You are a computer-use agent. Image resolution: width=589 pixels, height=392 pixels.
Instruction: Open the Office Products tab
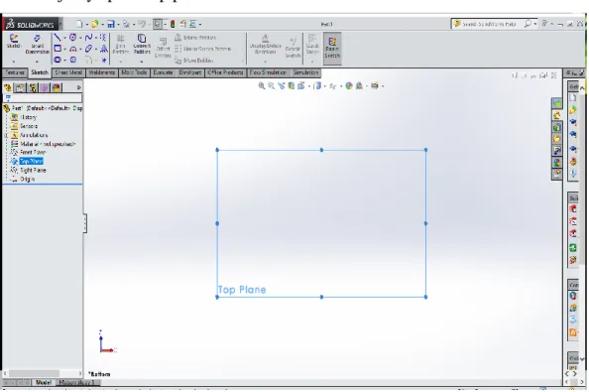click(225, 72)
